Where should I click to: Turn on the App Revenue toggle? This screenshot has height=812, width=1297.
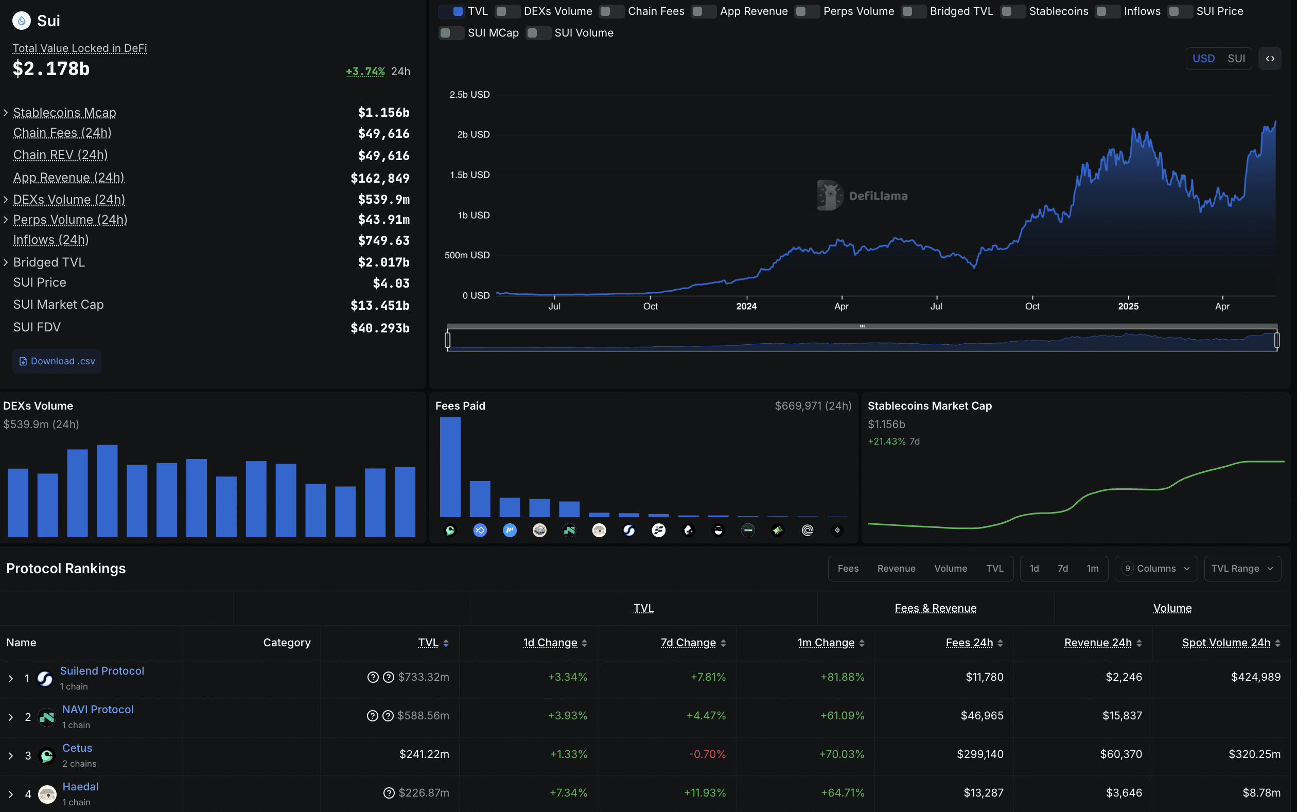(x=704, y=11)
